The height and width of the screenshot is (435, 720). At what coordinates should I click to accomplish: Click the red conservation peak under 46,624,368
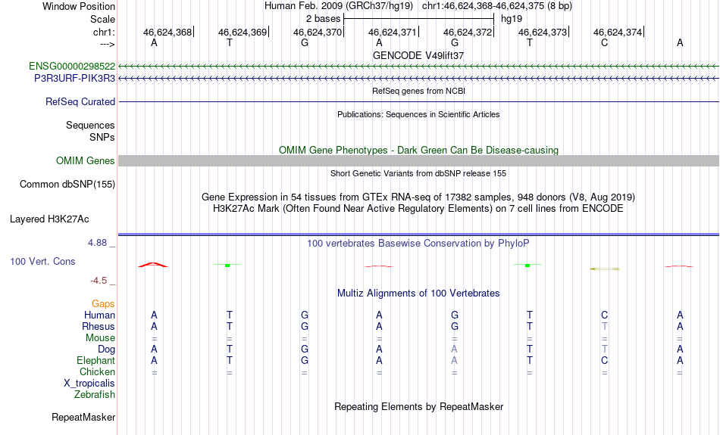pos(153,265)
